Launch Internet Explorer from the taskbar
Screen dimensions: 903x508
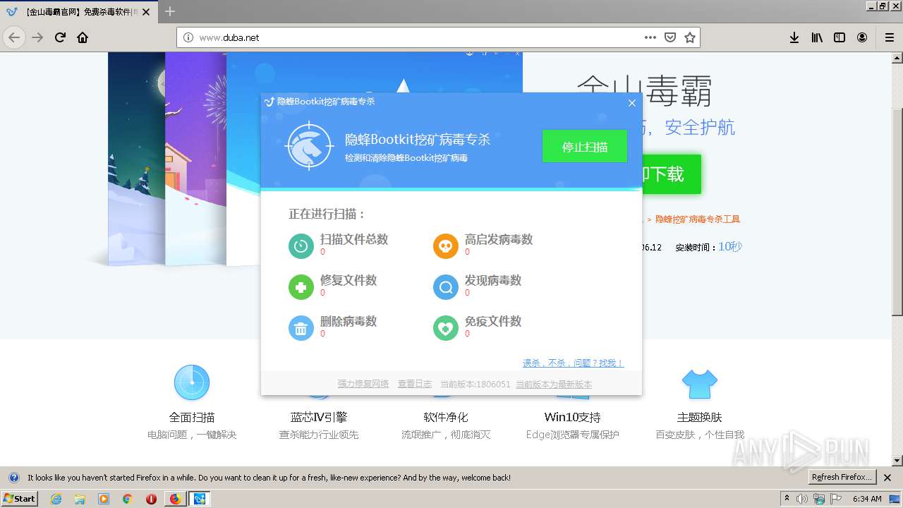pyautogui.click(x=56, y=499)
